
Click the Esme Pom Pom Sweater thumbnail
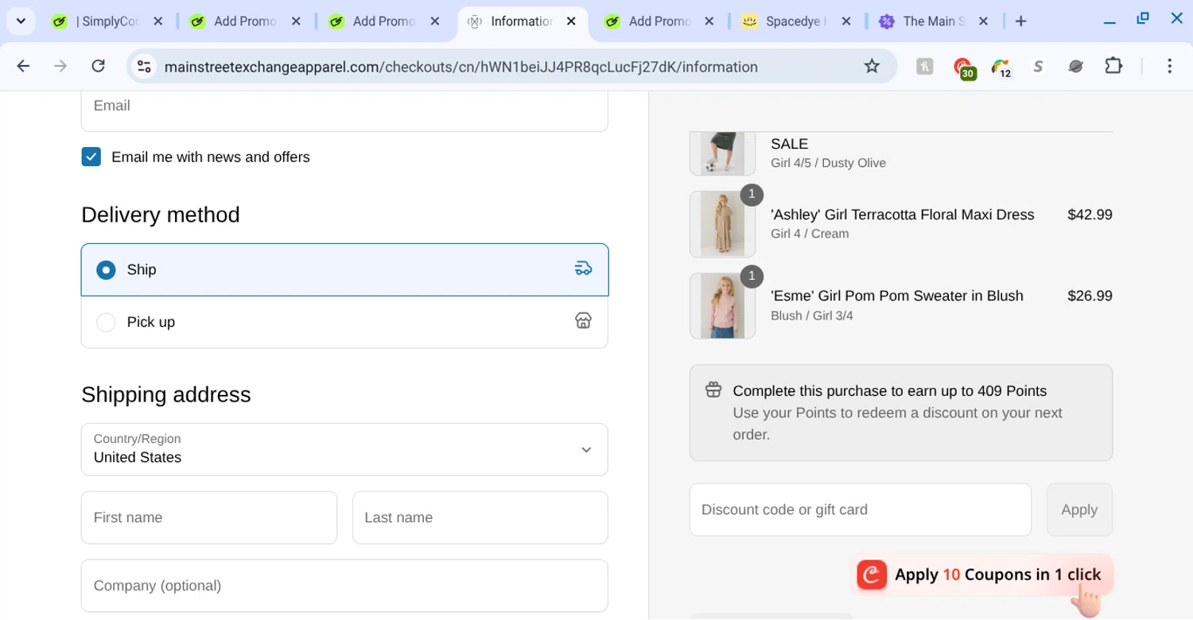tap(722, 306)
